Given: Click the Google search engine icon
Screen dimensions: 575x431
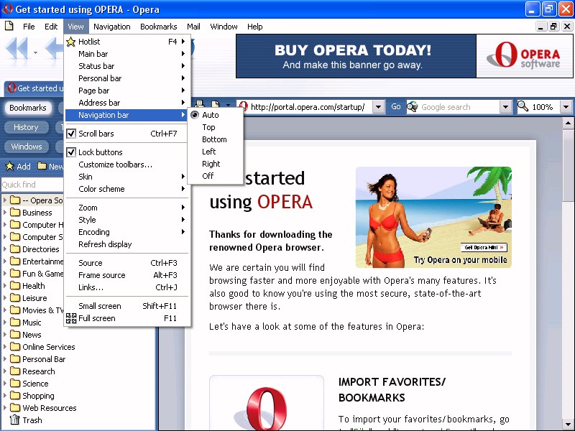Looking at the screenshot, I should click(x=413, y=107).
